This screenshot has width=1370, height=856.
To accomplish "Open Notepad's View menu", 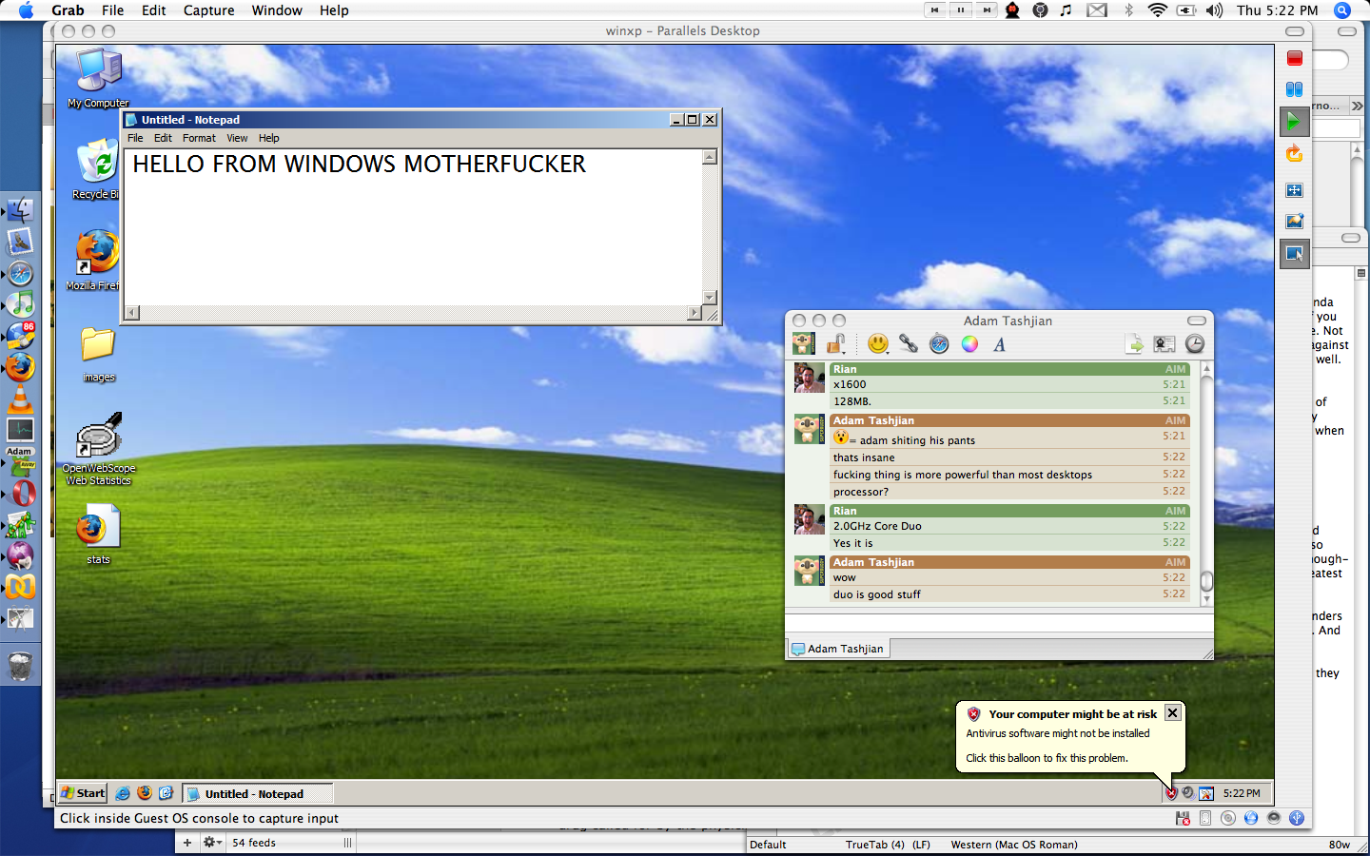I will pyautogui.click(x=237, y=138).
